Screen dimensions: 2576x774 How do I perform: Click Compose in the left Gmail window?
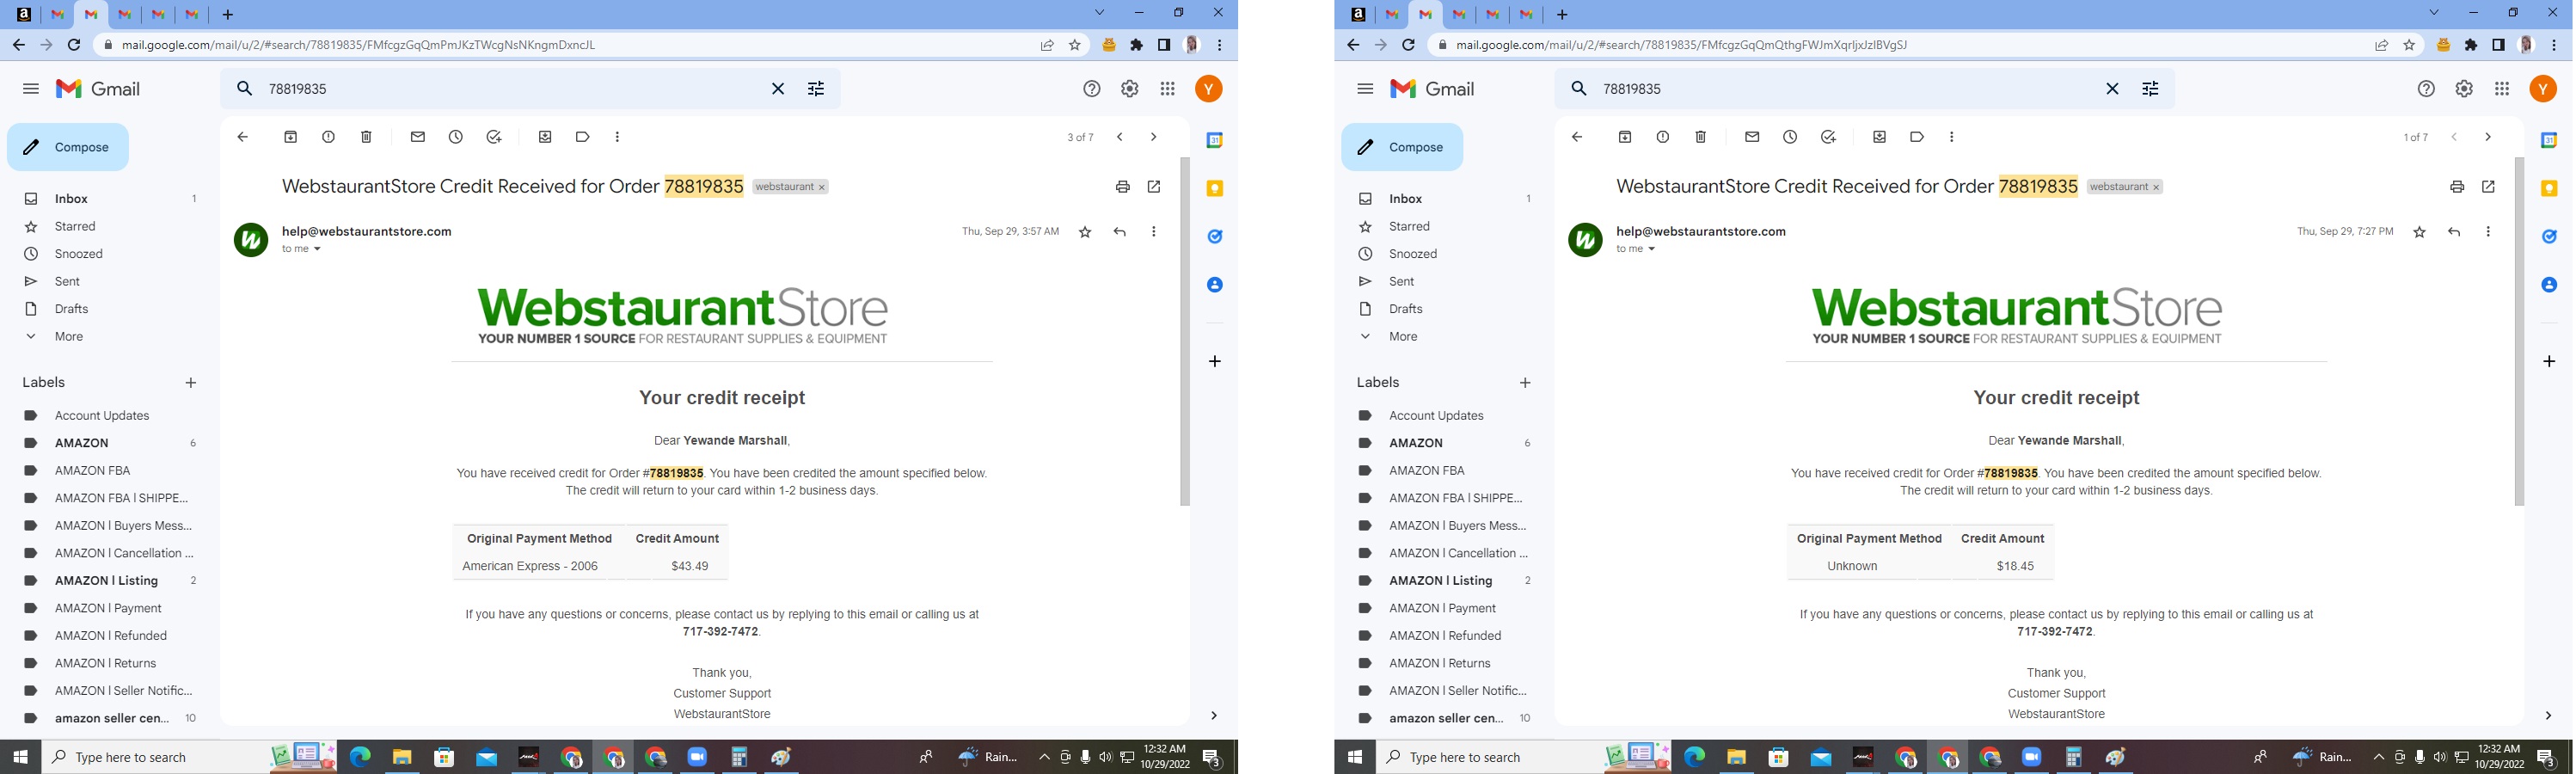tap(68, 147)
